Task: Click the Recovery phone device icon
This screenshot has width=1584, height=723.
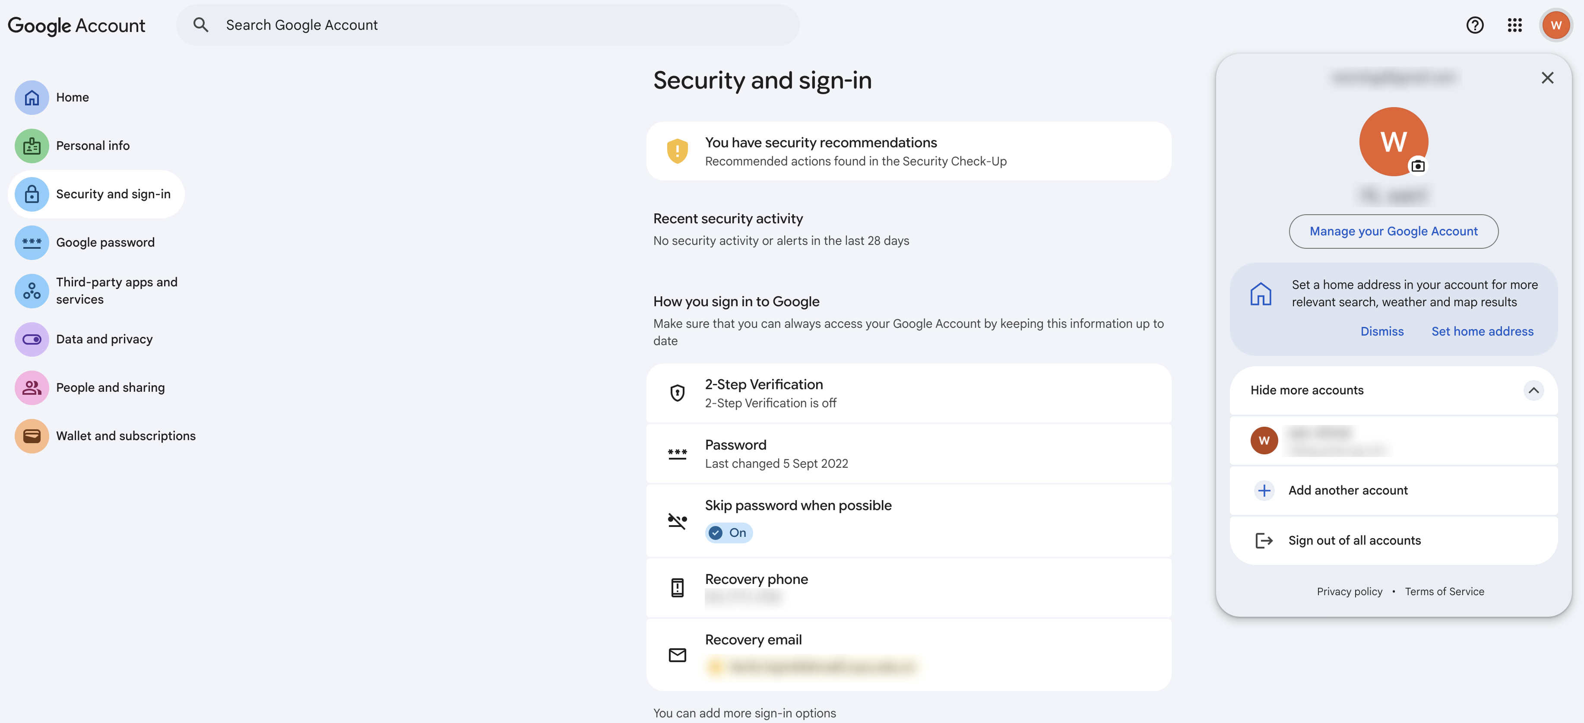Action: [x=677, y=587]
